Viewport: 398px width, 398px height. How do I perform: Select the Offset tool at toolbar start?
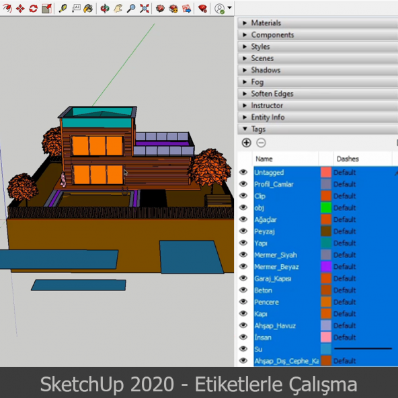7,9
